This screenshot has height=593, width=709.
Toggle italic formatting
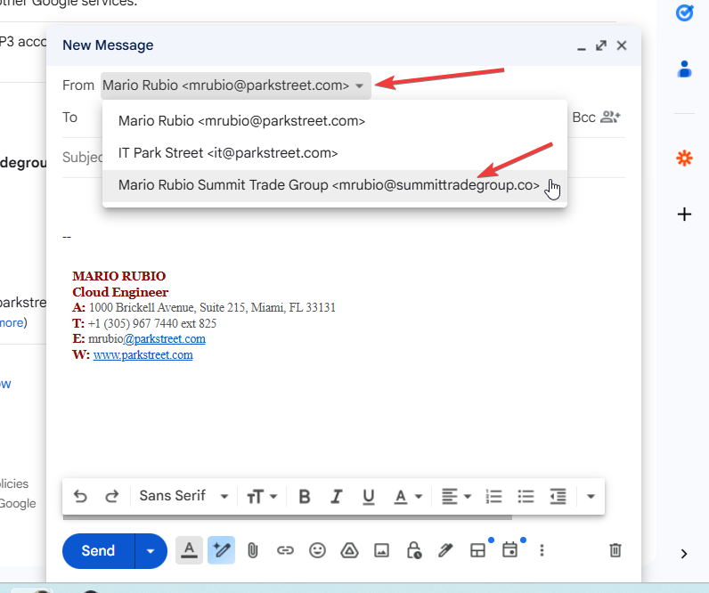click(336, 496)
